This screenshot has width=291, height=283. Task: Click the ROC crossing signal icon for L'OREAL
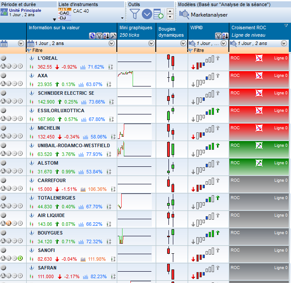click(x=259, y=58)
